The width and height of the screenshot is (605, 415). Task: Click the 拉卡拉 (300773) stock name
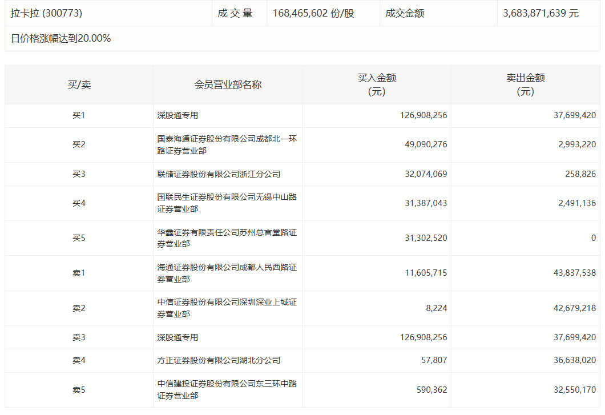46,13
